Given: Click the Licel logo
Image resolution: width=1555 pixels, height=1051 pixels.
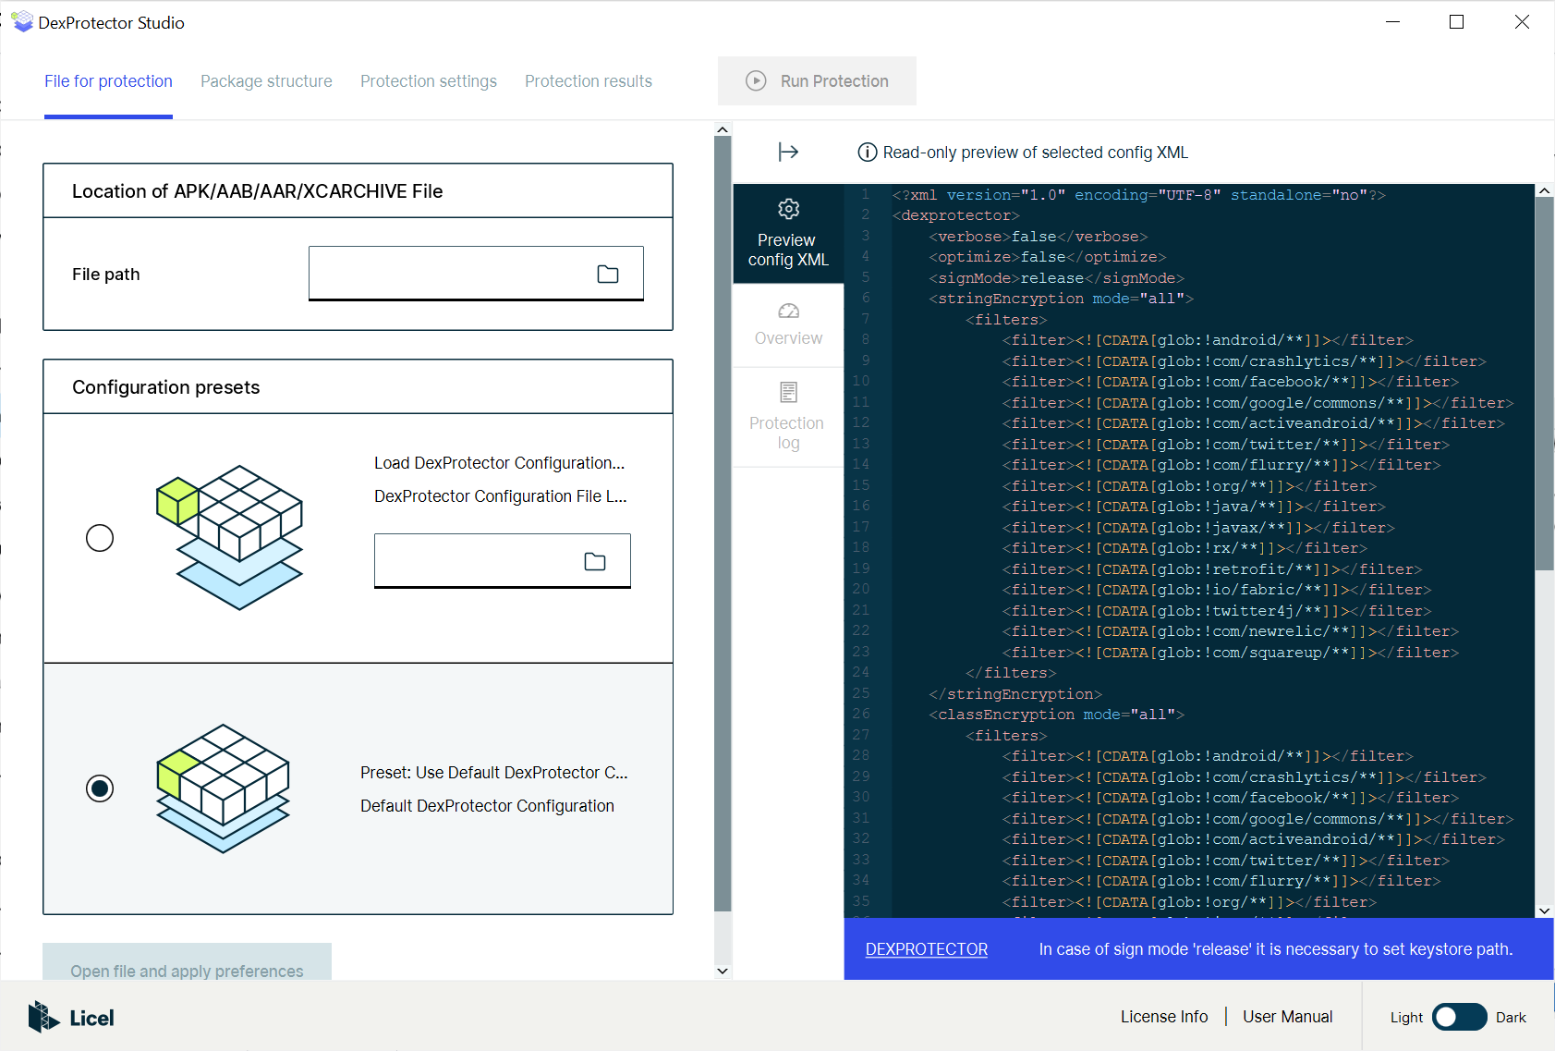Looking at the screenshot, I should 71,1017.
